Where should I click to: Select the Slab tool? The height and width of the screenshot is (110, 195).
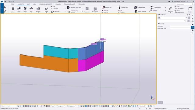click(x=31, y=9)
